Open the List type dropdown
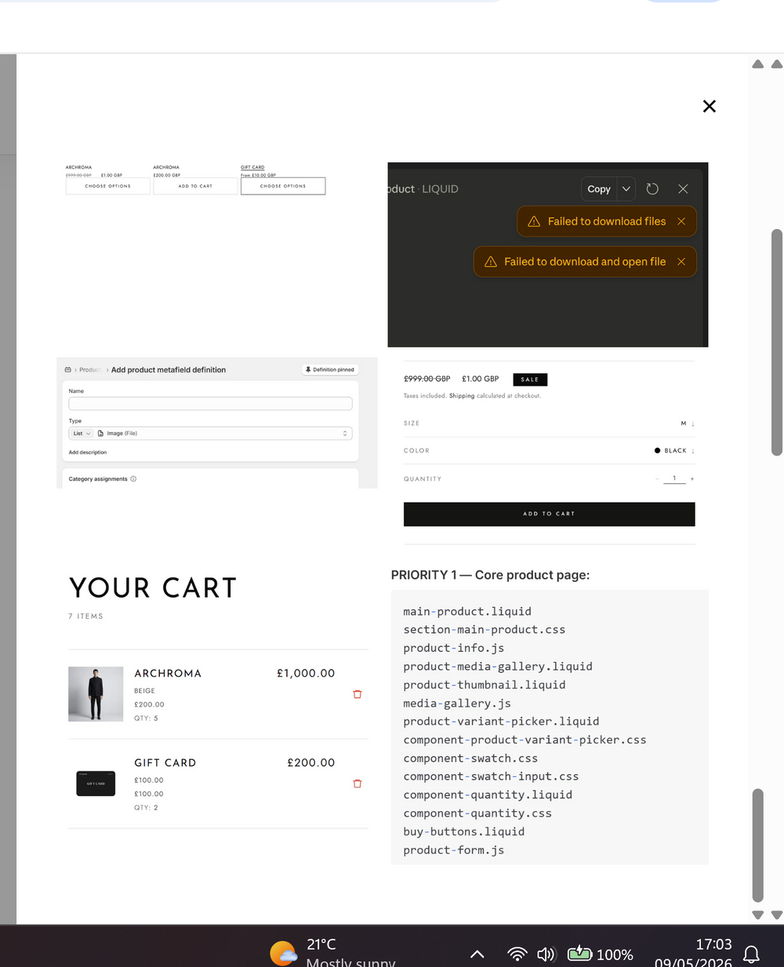The image size is (784, 967). tap(82, 433)
